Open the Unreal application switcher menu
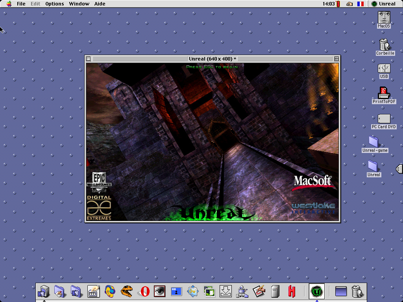 click(x=383, y=4)
